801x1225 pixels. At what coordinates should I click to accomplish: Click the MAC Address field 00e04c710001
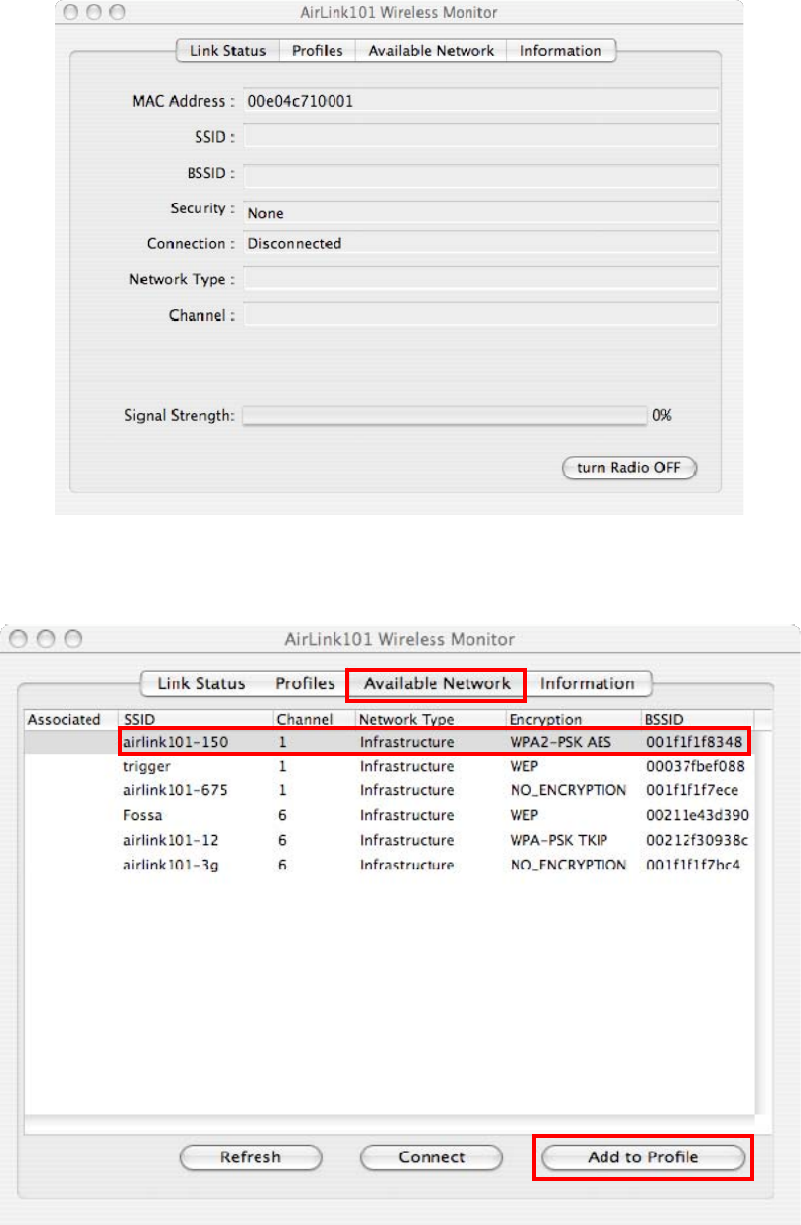[x=480, y=100]
